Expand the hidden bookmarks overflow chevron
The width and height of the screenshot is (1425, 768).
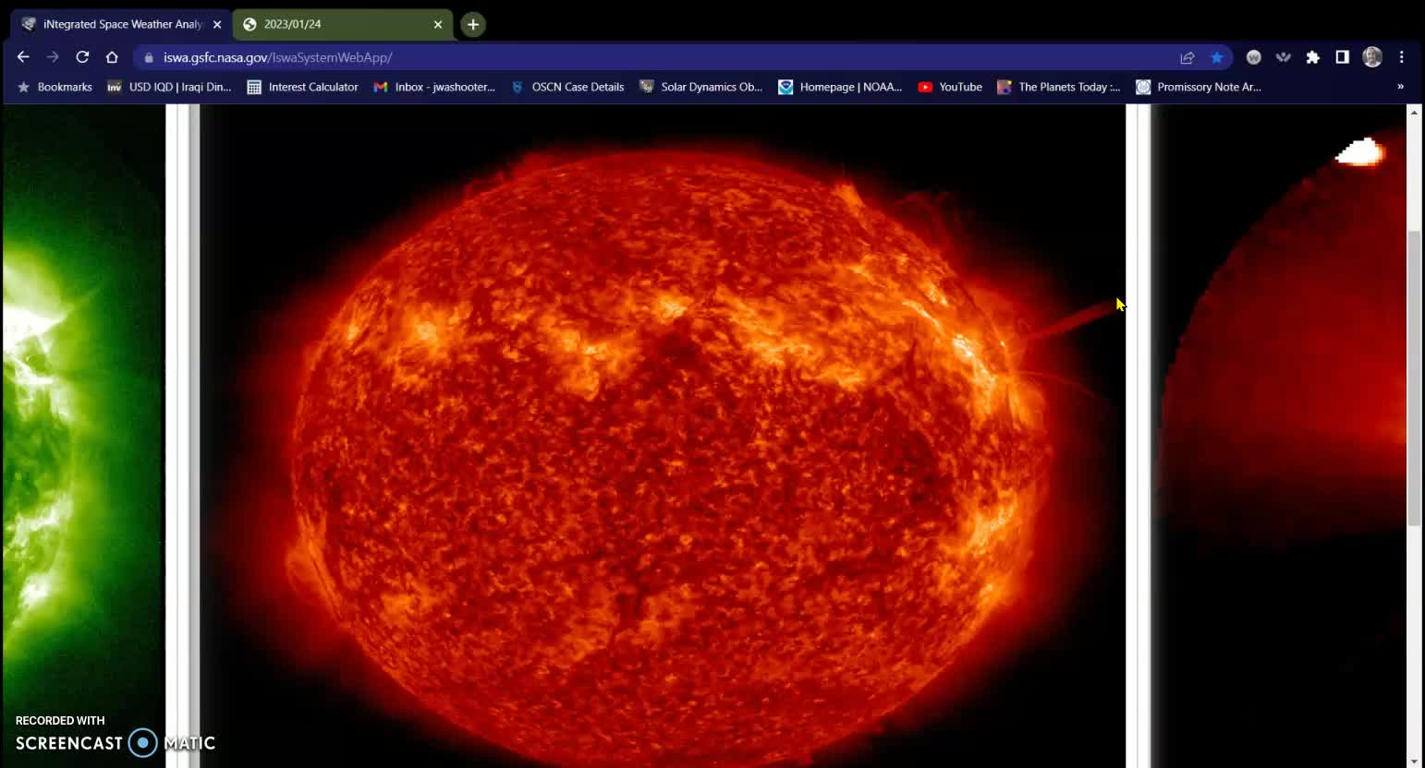(x=1400, y=87)
